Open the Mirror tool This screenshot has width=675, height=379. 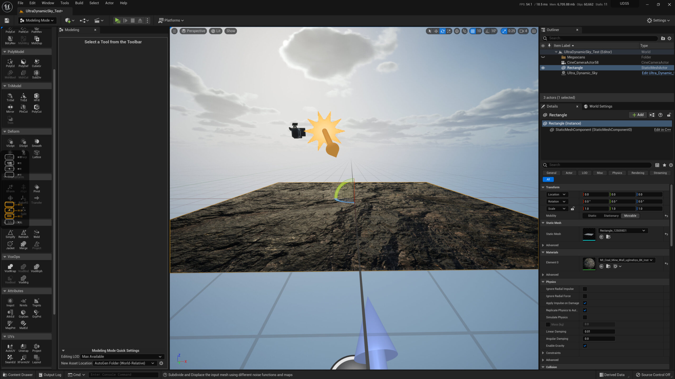(x=10, y=108)
